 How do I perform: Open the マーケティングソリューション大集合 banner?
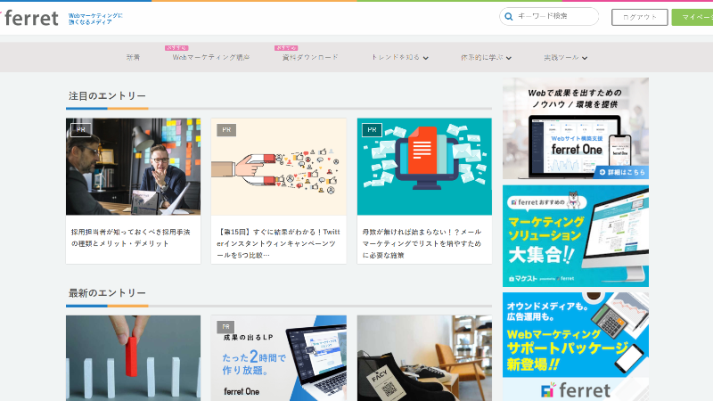[x=576, y=236]
